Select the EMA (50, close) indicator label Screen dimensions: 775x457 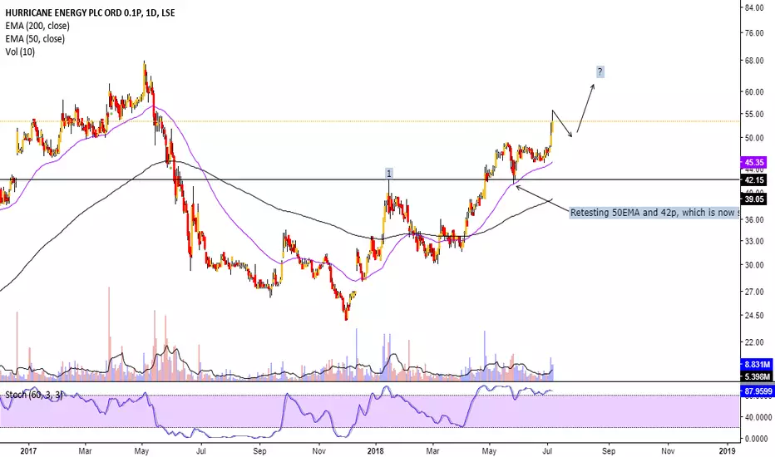point(35,38)
